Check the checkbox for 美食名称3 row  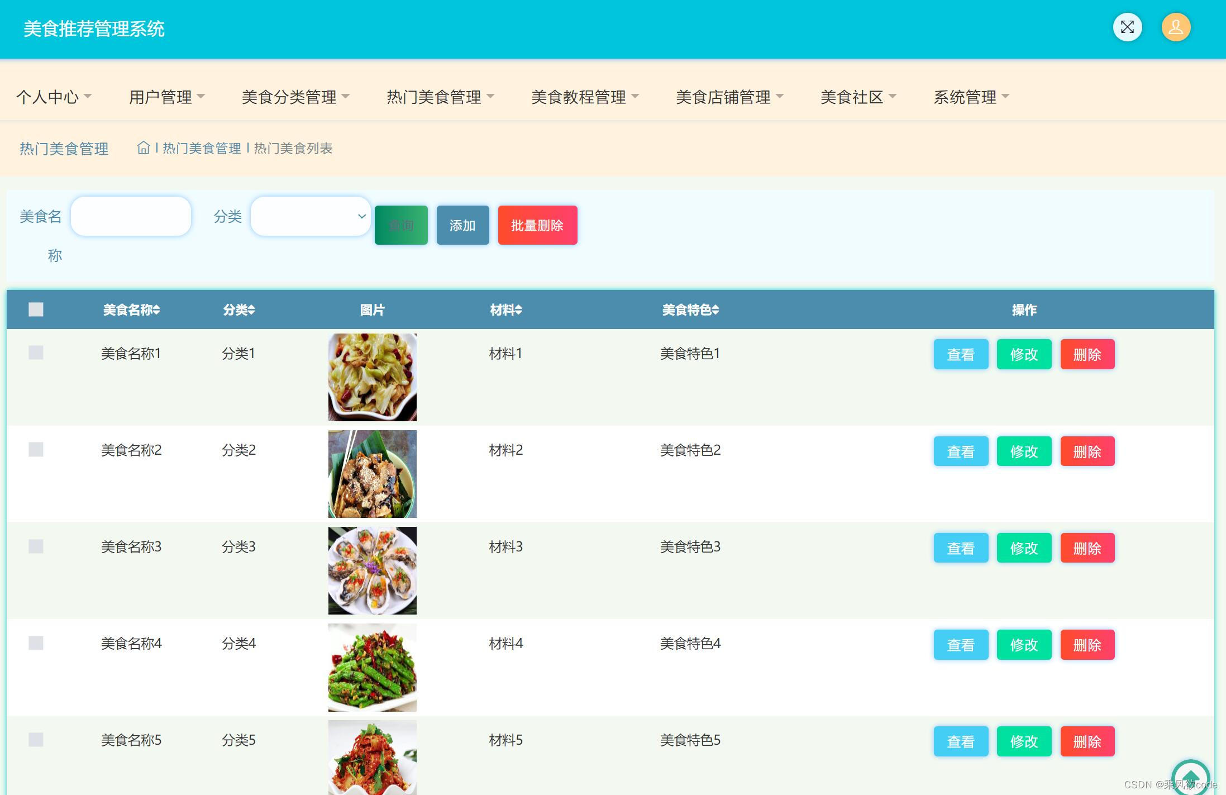point(36,546)
